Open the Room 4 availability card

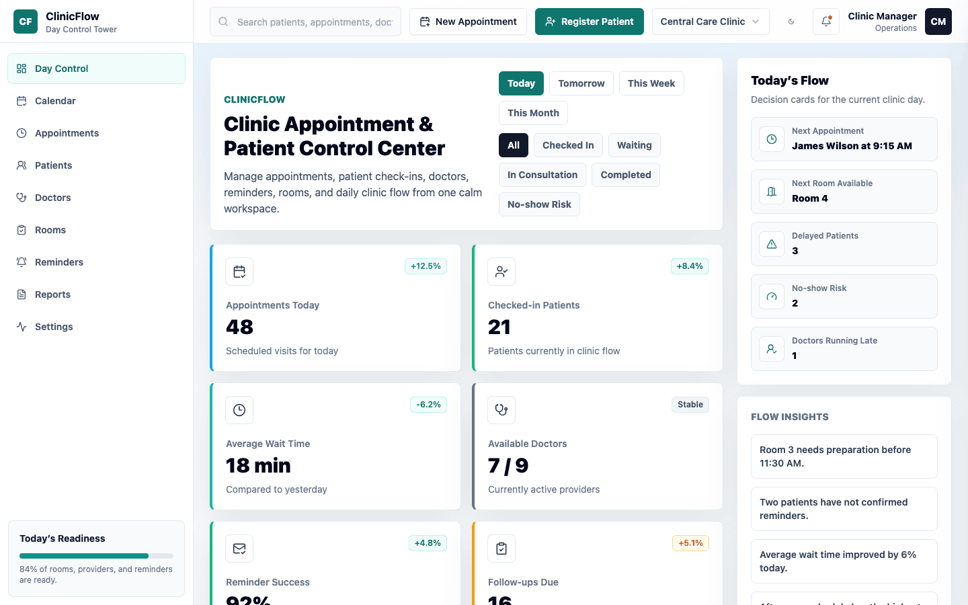click(844, 192)
